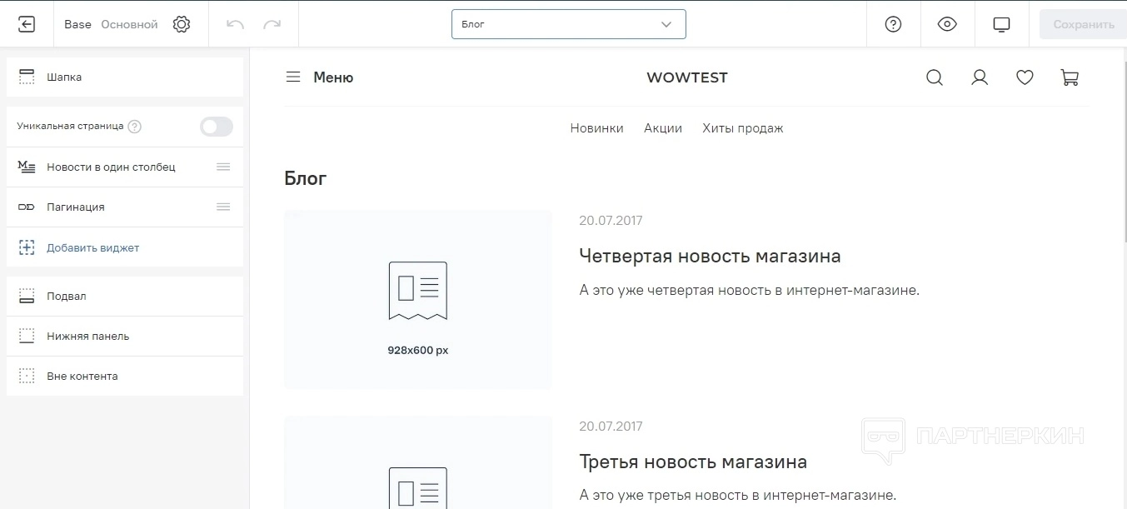Open theme settings gear icon
The width and height of the screenshot is (1127, 509).
[182, 24]
